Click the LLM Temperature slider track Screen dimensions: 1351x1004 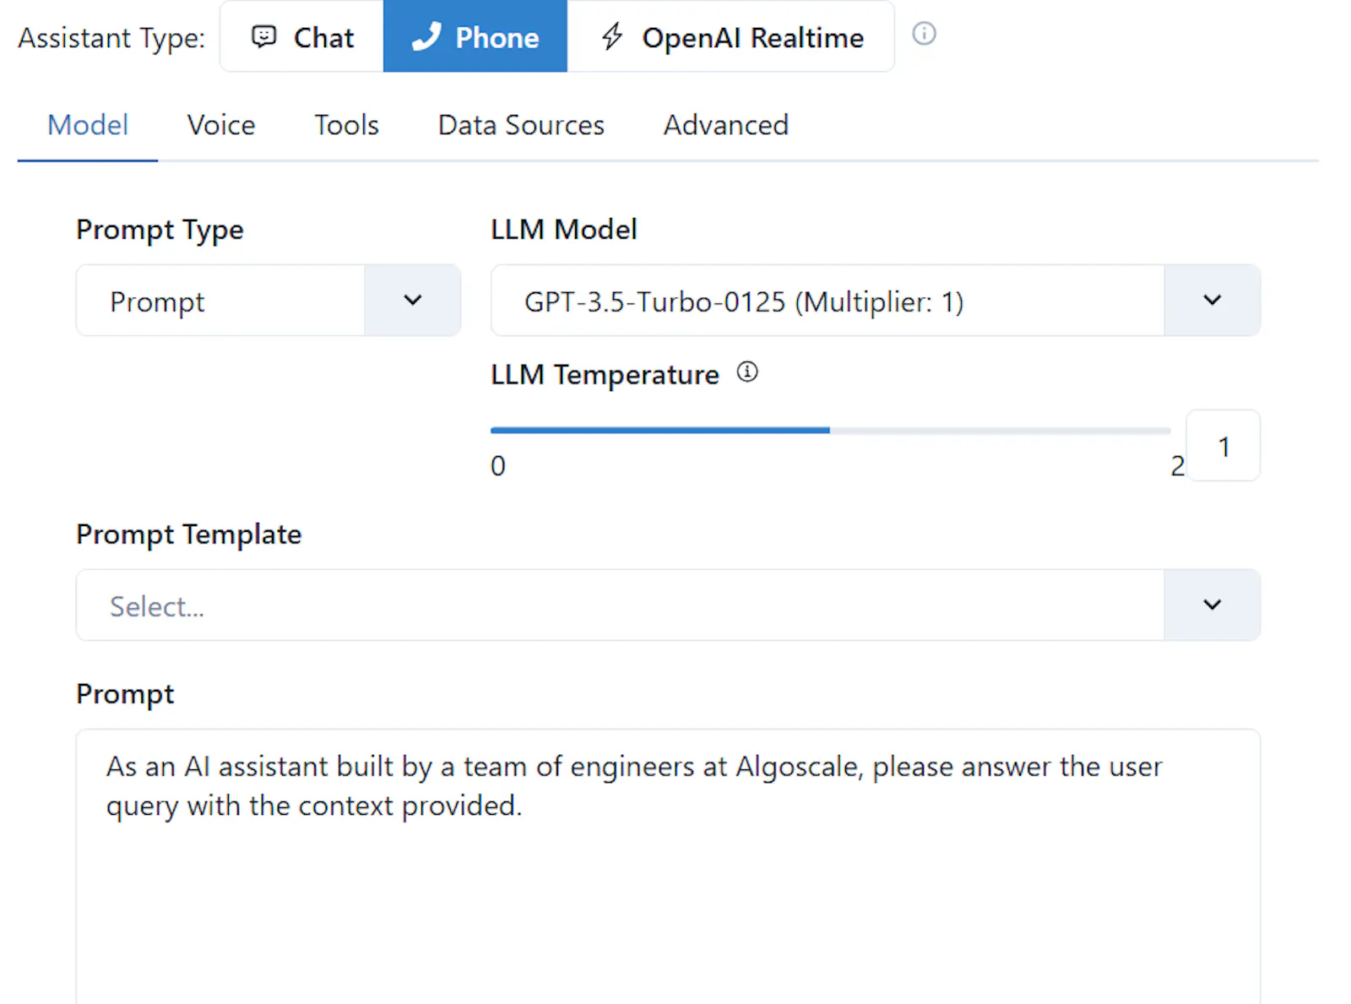click(x=831, y=431)
